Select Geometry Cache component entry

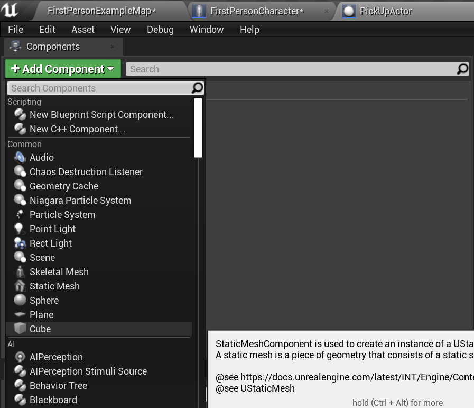(x=98, y=186)
